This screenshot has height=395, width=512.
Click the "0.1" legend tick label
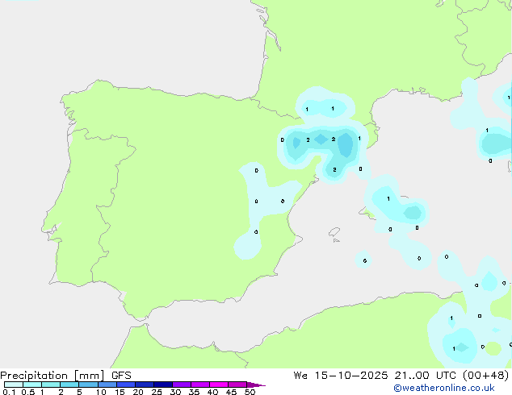[9, 392]
